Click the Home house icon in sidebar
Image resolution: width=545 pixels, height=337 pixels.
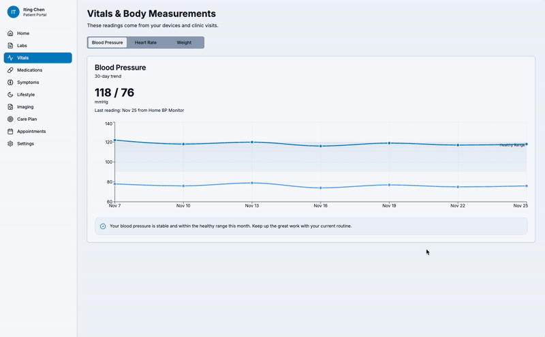pyautogui.click(x=10, y=33)
